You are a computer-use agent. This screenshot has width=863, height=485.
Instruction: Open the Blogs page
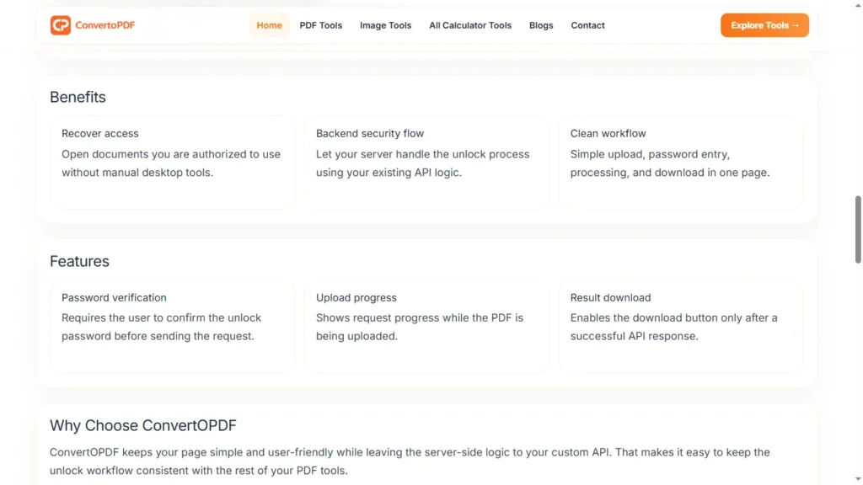click(x=541, y=25)
